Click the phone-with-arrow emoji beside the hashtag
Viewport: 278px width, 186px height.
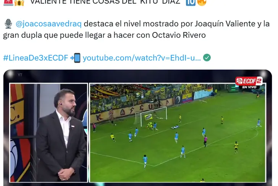[x=75, y=58]
